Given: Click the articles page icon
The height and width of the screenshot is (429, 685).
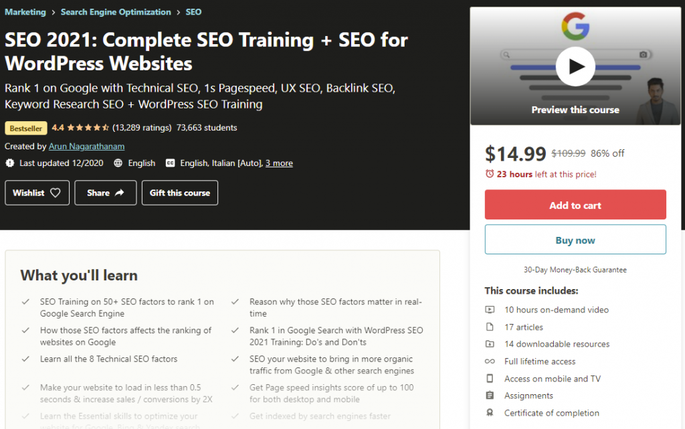Looking at the screenshot, I should 490,327.
